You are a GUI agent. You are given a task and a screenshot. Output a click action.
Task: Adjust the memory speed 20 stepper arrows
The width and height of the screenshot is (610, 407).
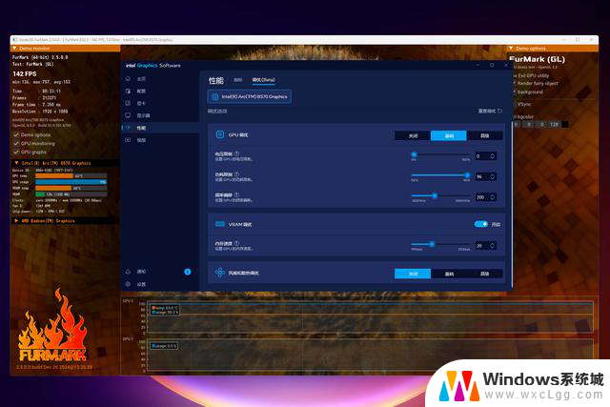(492, 246)
